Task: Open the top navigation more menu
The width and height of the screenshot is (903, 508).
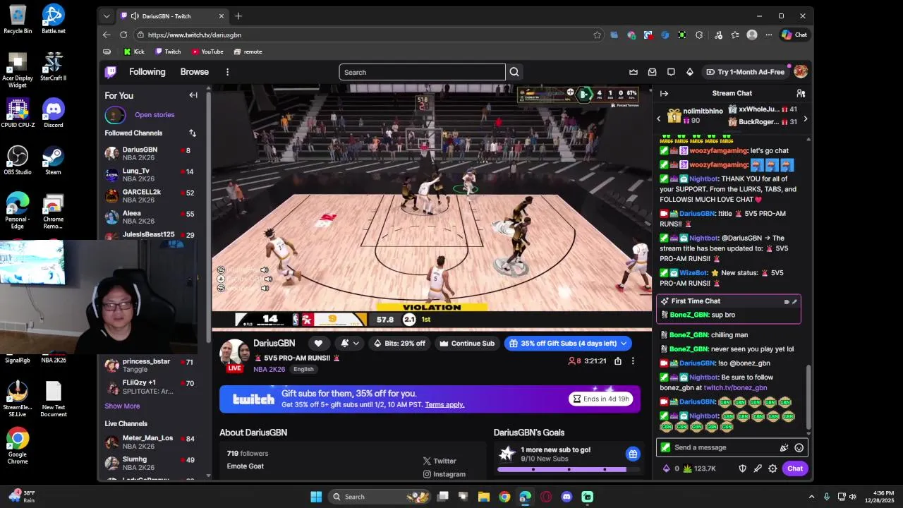Action: coord(227,72)
